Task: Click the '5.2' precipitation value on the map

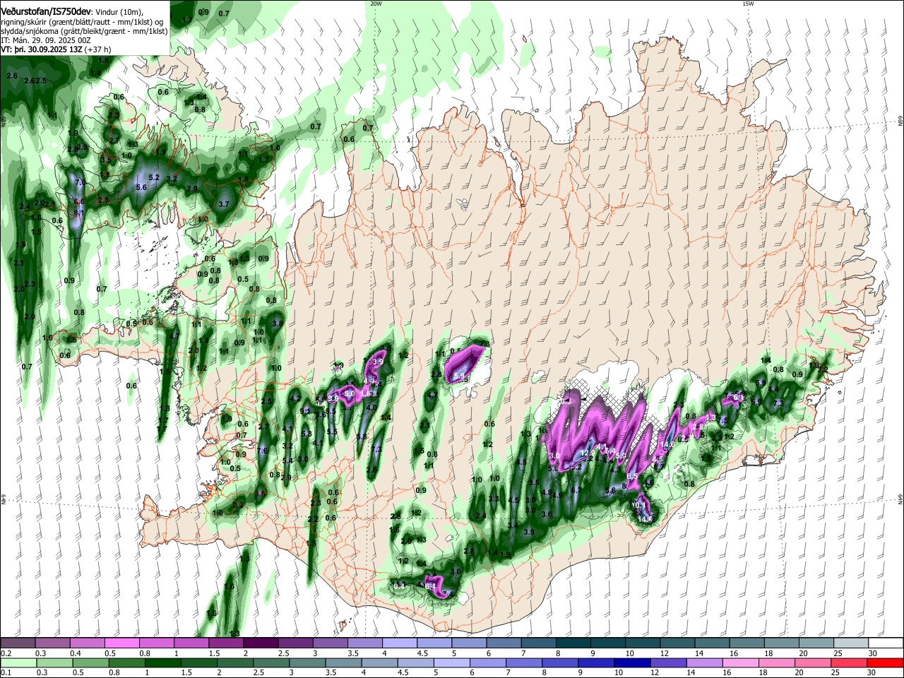Action: (155, 177)
